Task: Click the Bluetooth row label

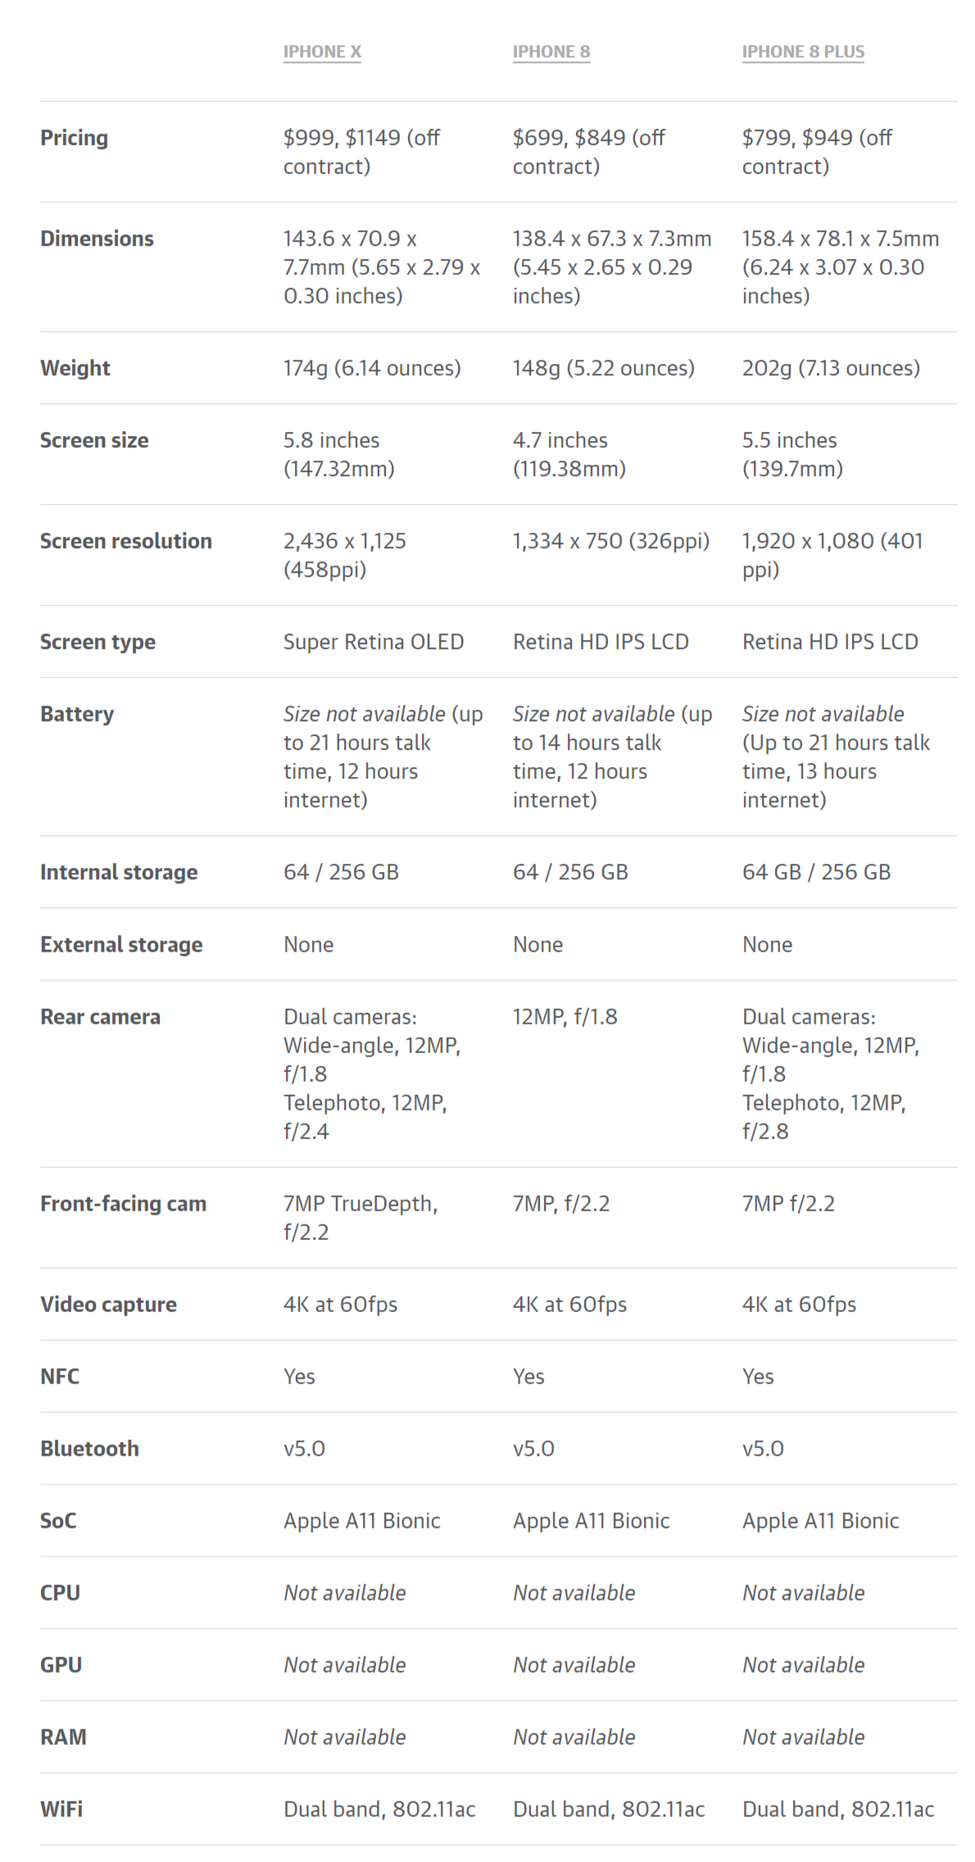Action: 89,1449
